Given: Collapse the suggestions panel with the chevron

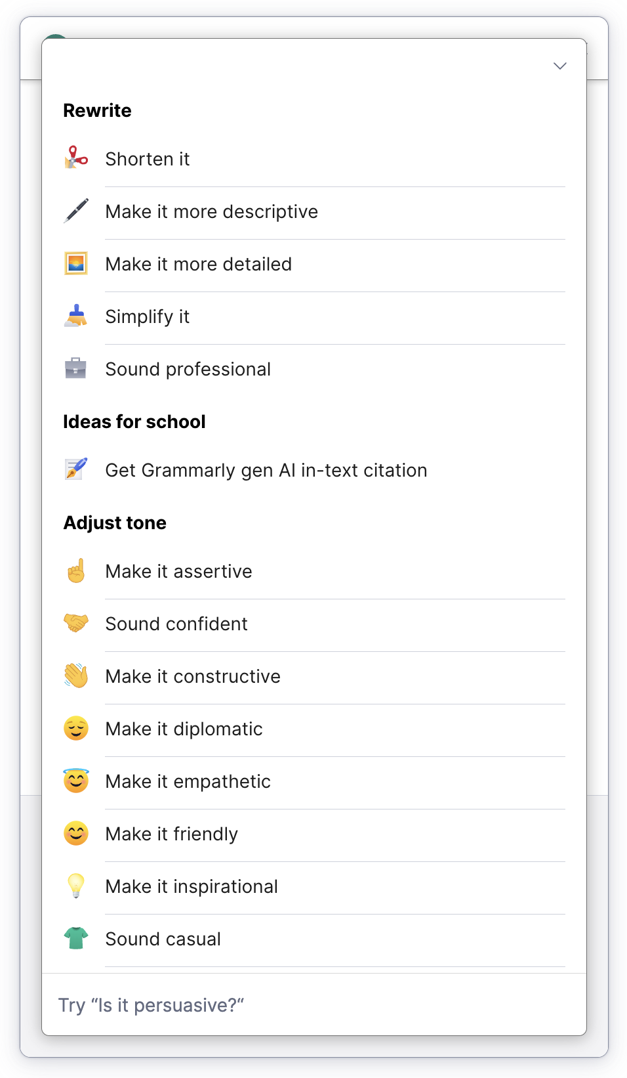Looking at the screenshot, I should pos(559,66).
